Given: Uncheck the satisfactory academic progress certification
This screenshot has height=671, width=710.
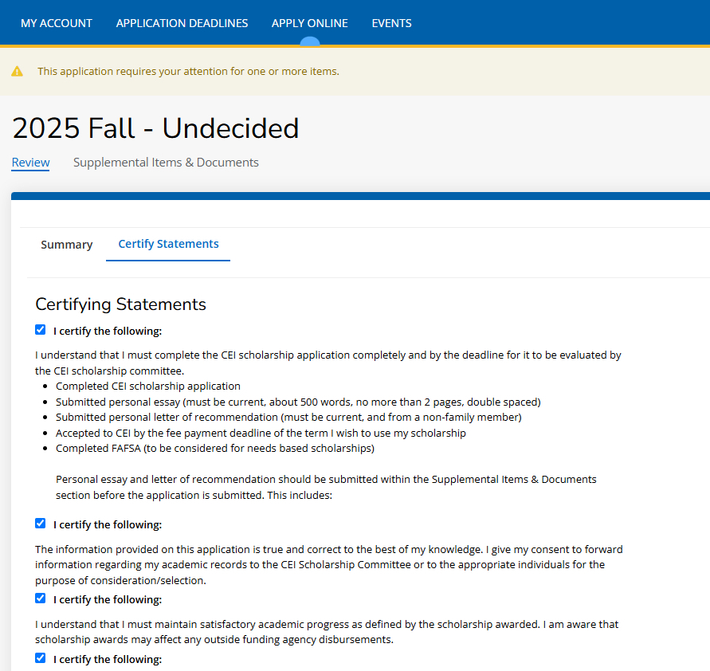Looking at the screenshot, I should click(40, 598).
